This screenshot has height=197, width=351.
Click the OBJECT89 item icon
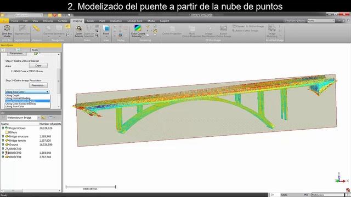7,148
